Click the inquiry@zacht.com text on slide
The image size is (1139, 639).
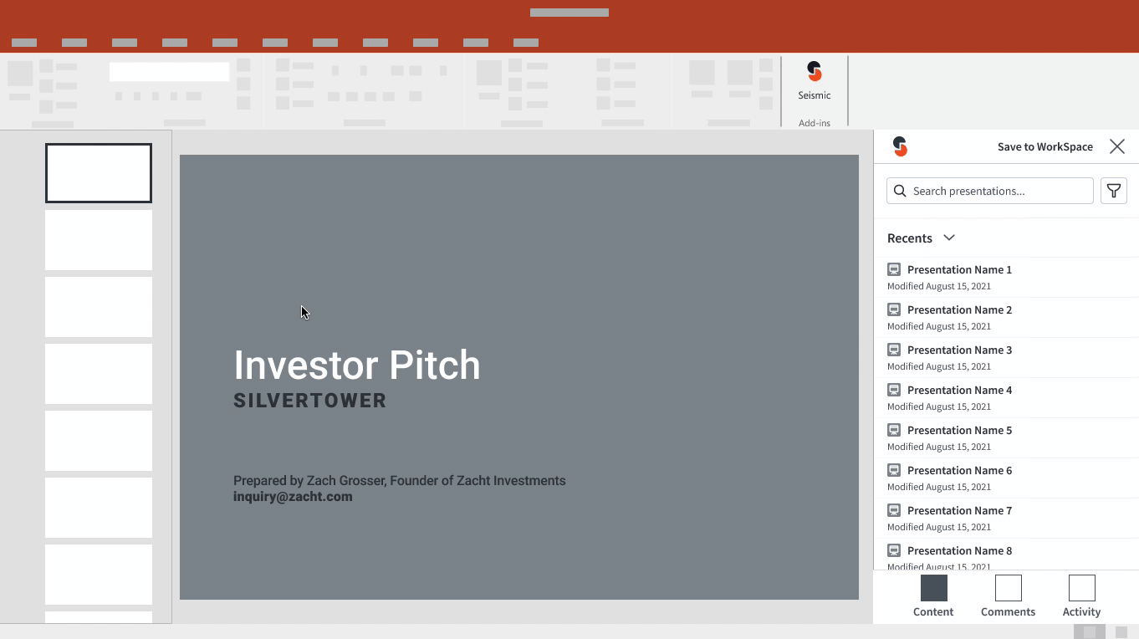pos(293,497)
